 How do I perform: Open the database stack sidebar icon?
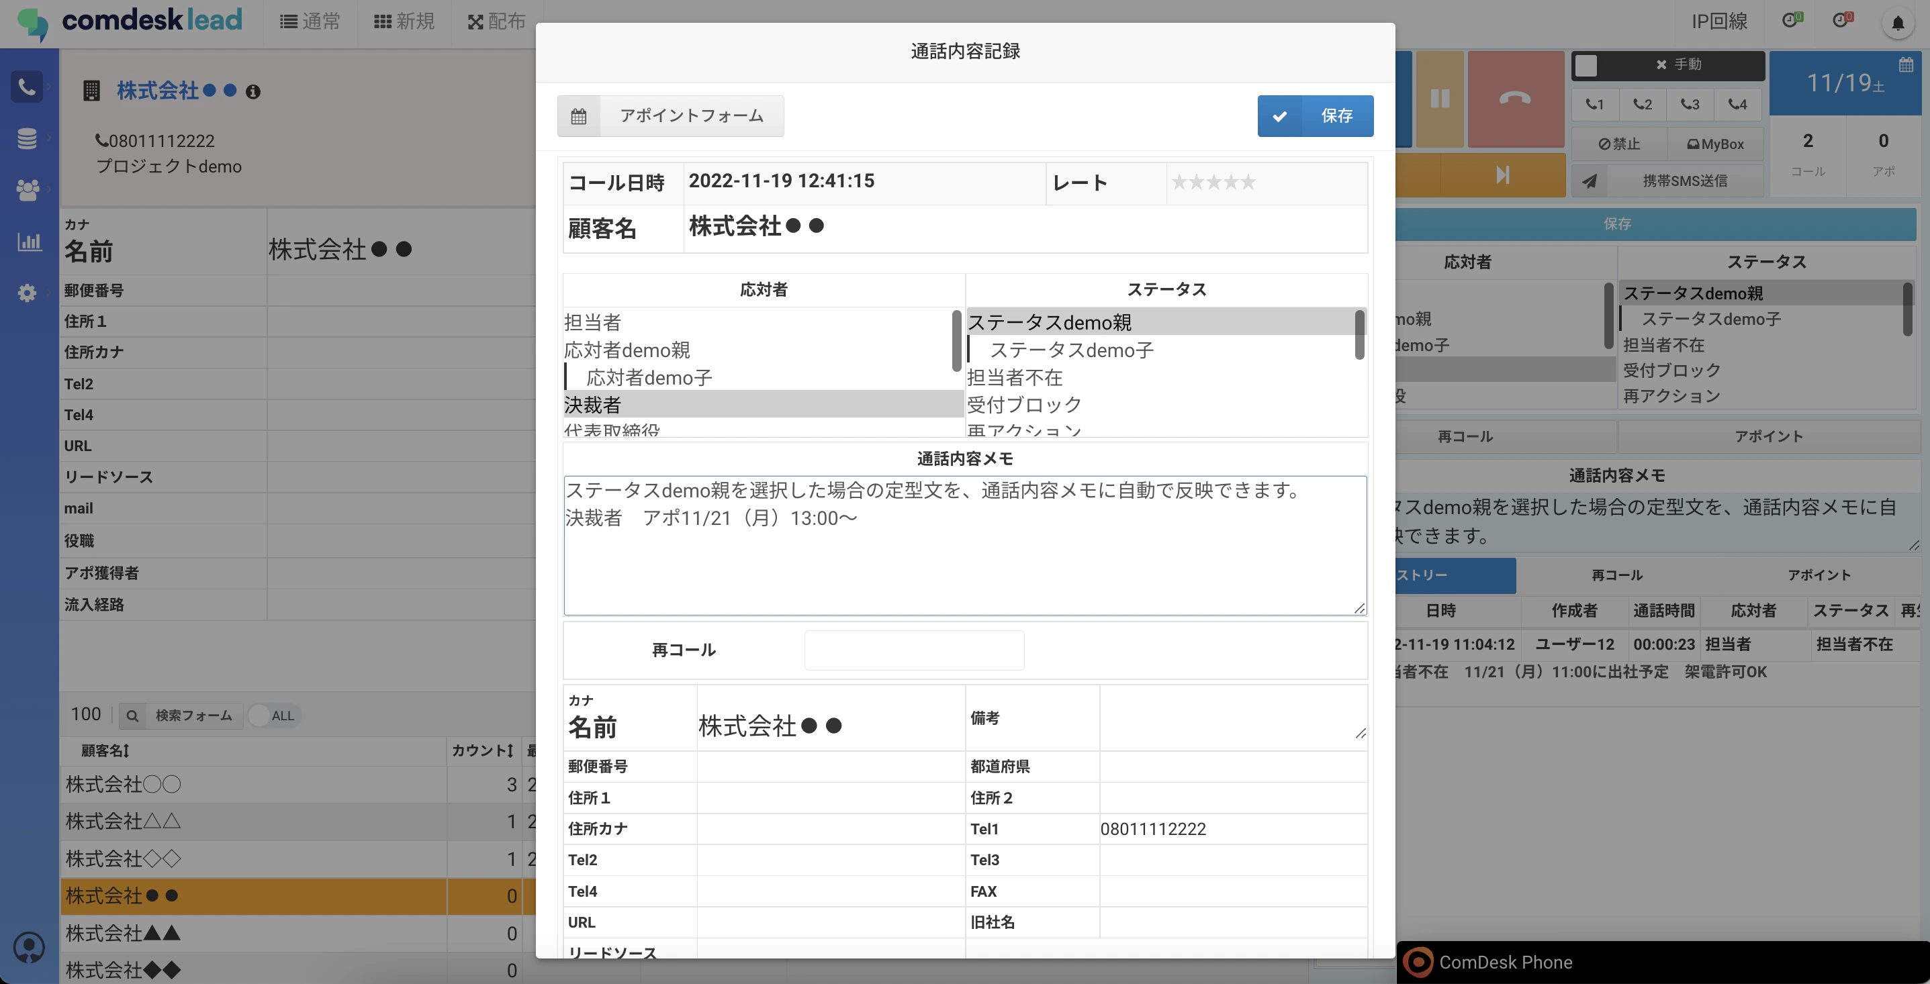27,138
